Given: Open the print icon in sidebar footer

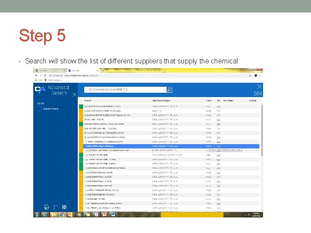Looking at the screenshot, I should click(46, 207).
